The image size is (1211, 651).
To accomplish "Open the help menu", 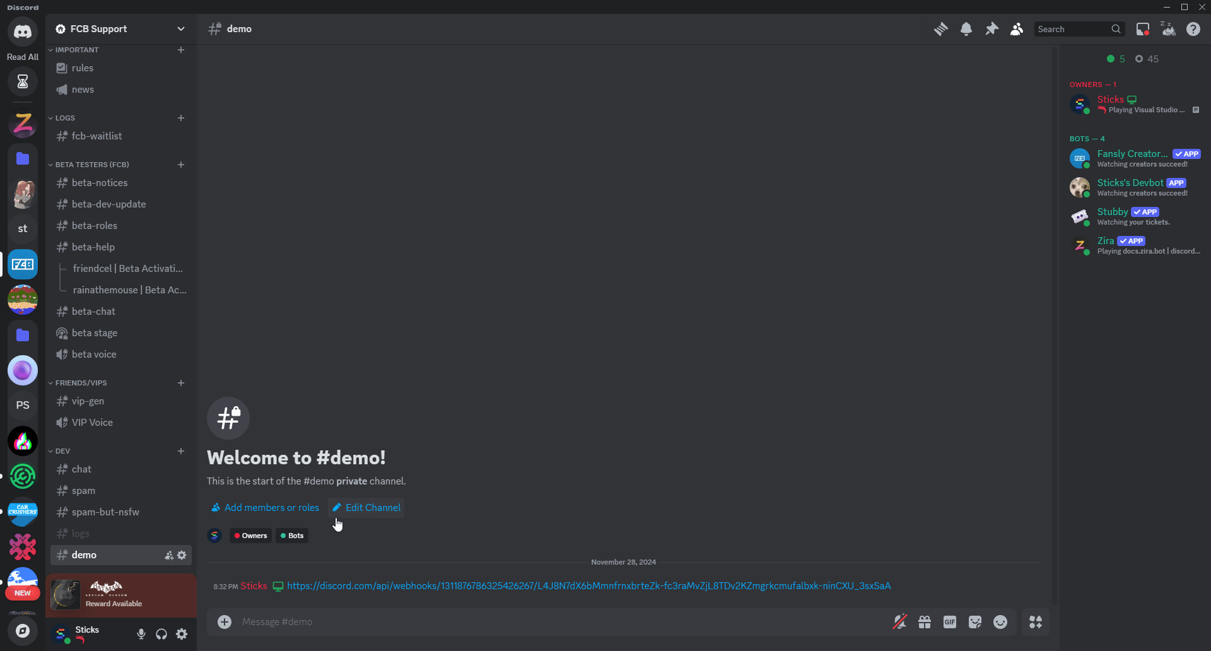I will (x=1193, y=29).
